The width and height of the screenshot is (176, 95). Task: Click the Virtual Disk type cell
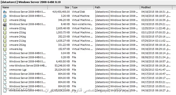point(78,12)
